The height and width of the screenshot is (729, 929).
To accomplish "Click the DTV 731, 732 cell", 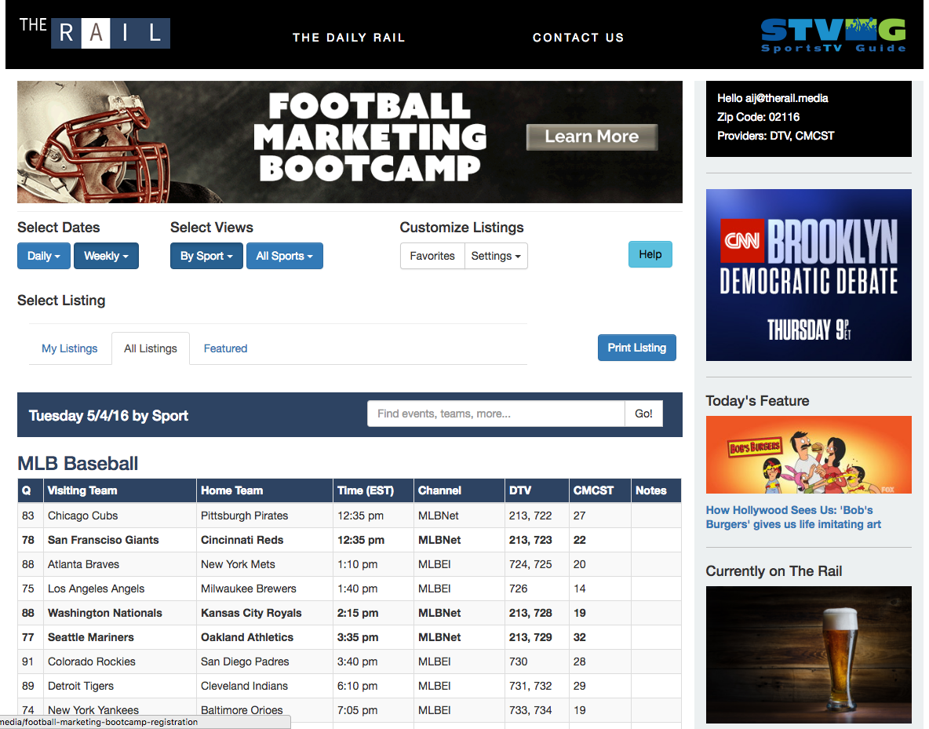I will click(x=536, y=686).
